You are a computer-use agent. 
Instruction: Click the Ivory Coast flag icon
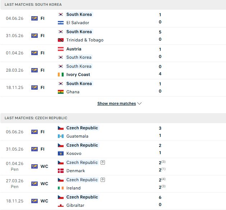tap(60, 75)
